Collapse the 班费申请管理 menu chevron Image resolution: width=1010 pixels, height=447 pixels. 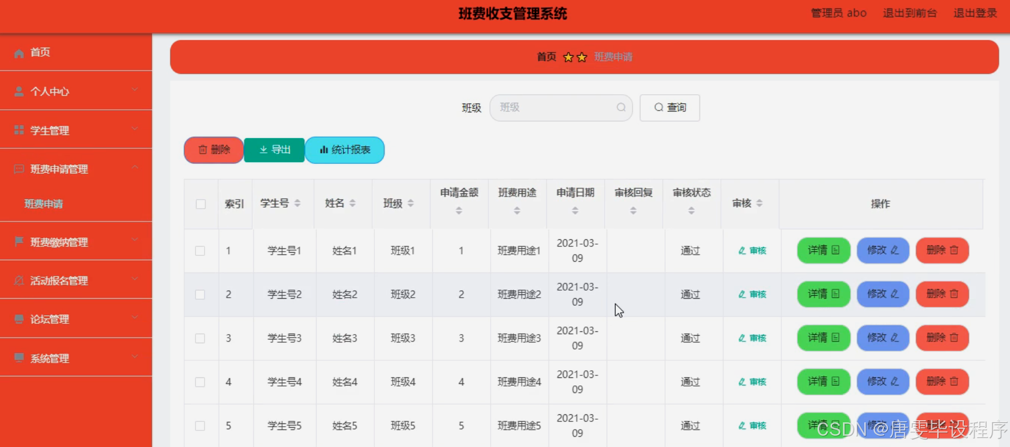coord(135,168)
